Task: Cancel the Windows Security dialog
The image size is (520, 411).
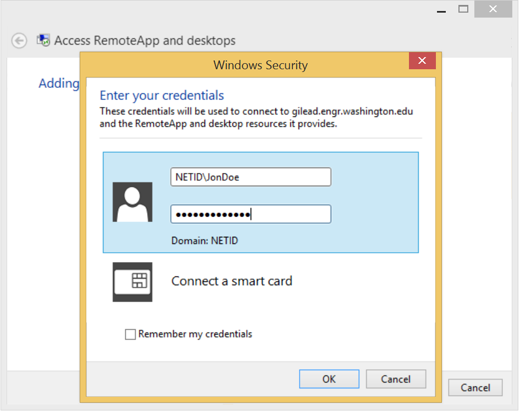Action: [396, 379]
